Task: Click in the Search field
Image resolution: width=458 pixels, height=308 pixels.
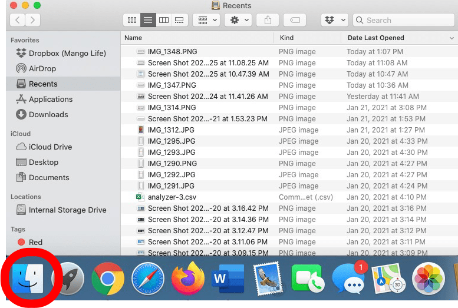Action: tap(407, 20)
